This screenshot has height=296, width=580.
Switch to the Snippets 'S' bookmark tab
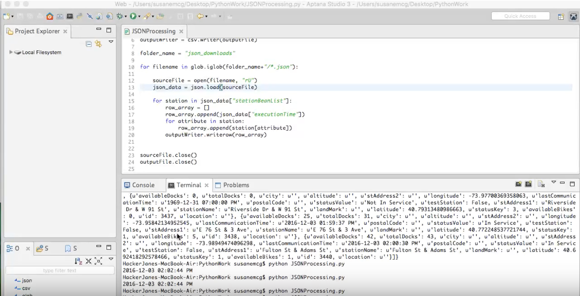coord(71,248)
